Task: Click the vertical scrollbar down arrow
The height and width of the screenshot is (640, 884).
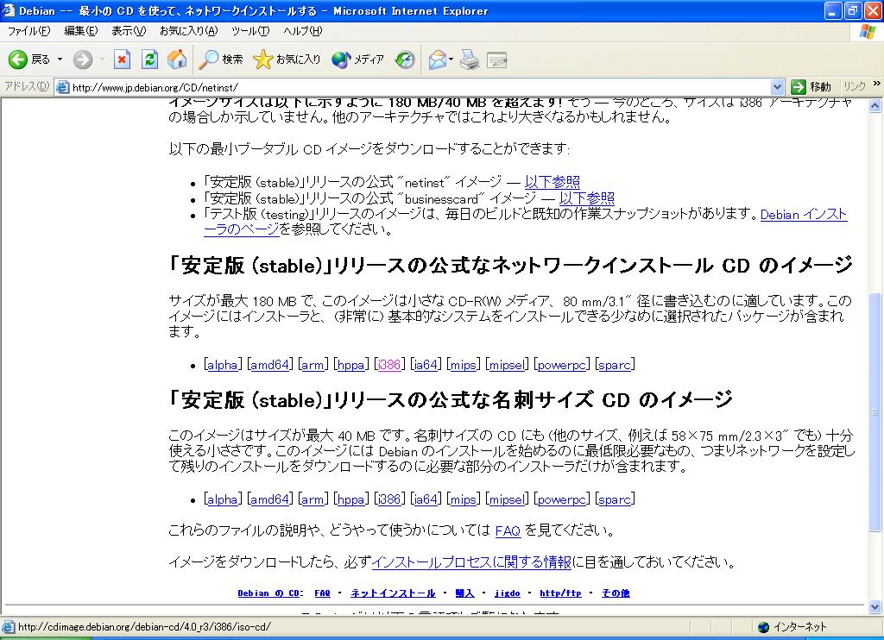Action: pyautogui.click(x=875, y=606)
